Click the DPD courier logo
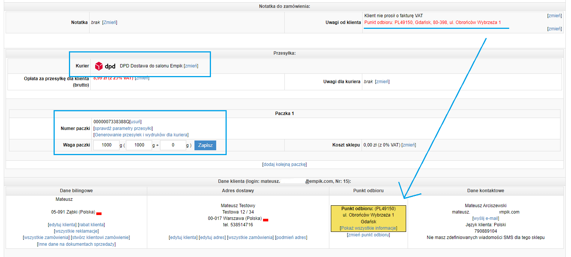The image size is (571, 257). click(105, 66)
